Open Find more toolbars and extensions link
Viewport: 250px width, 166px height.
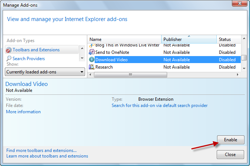point(41,151)
